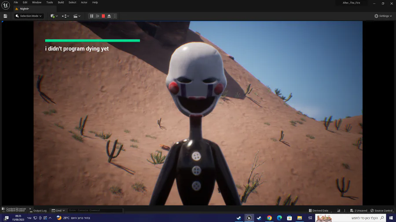
Task: Open the File menu
Action: tap(16, 3)
